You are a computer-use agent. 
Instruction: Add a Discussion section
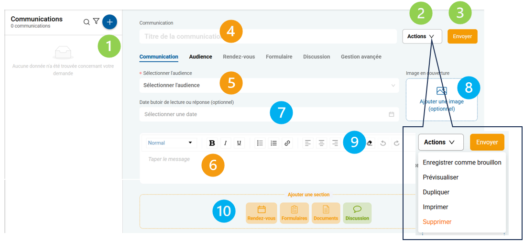357,213
